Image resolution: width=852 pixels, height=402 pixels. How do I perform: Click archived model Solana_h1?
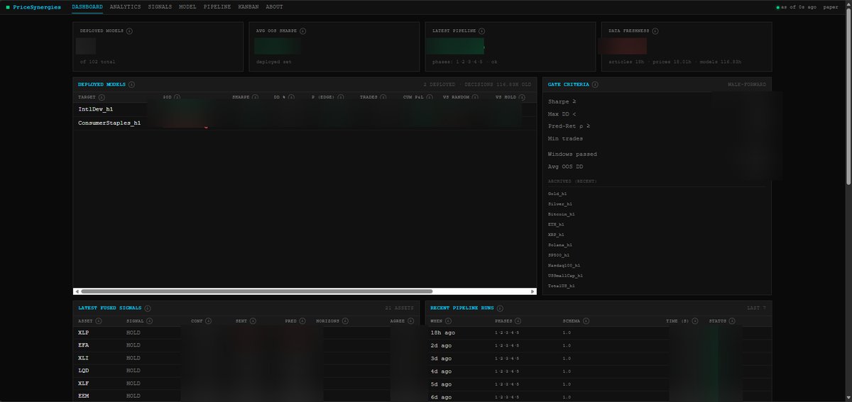[559, 245]
